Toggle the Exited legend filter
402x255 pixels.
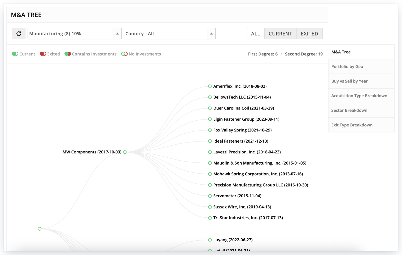point(43,54)
